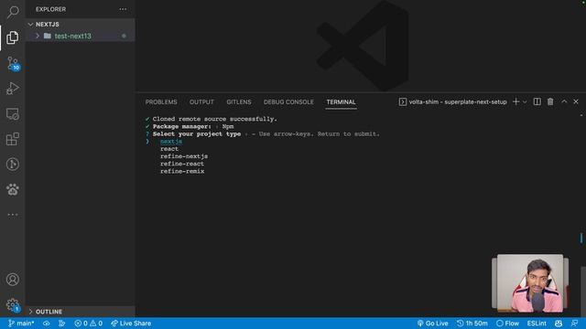This screenshot has height=329, width=586.
Task: Click the main* branch in status bar
Action: coord(21,324)
